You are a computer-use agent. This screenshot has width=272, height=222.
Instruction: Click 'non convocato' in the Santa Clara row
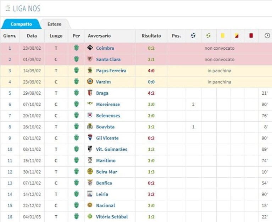click(219, 59)
